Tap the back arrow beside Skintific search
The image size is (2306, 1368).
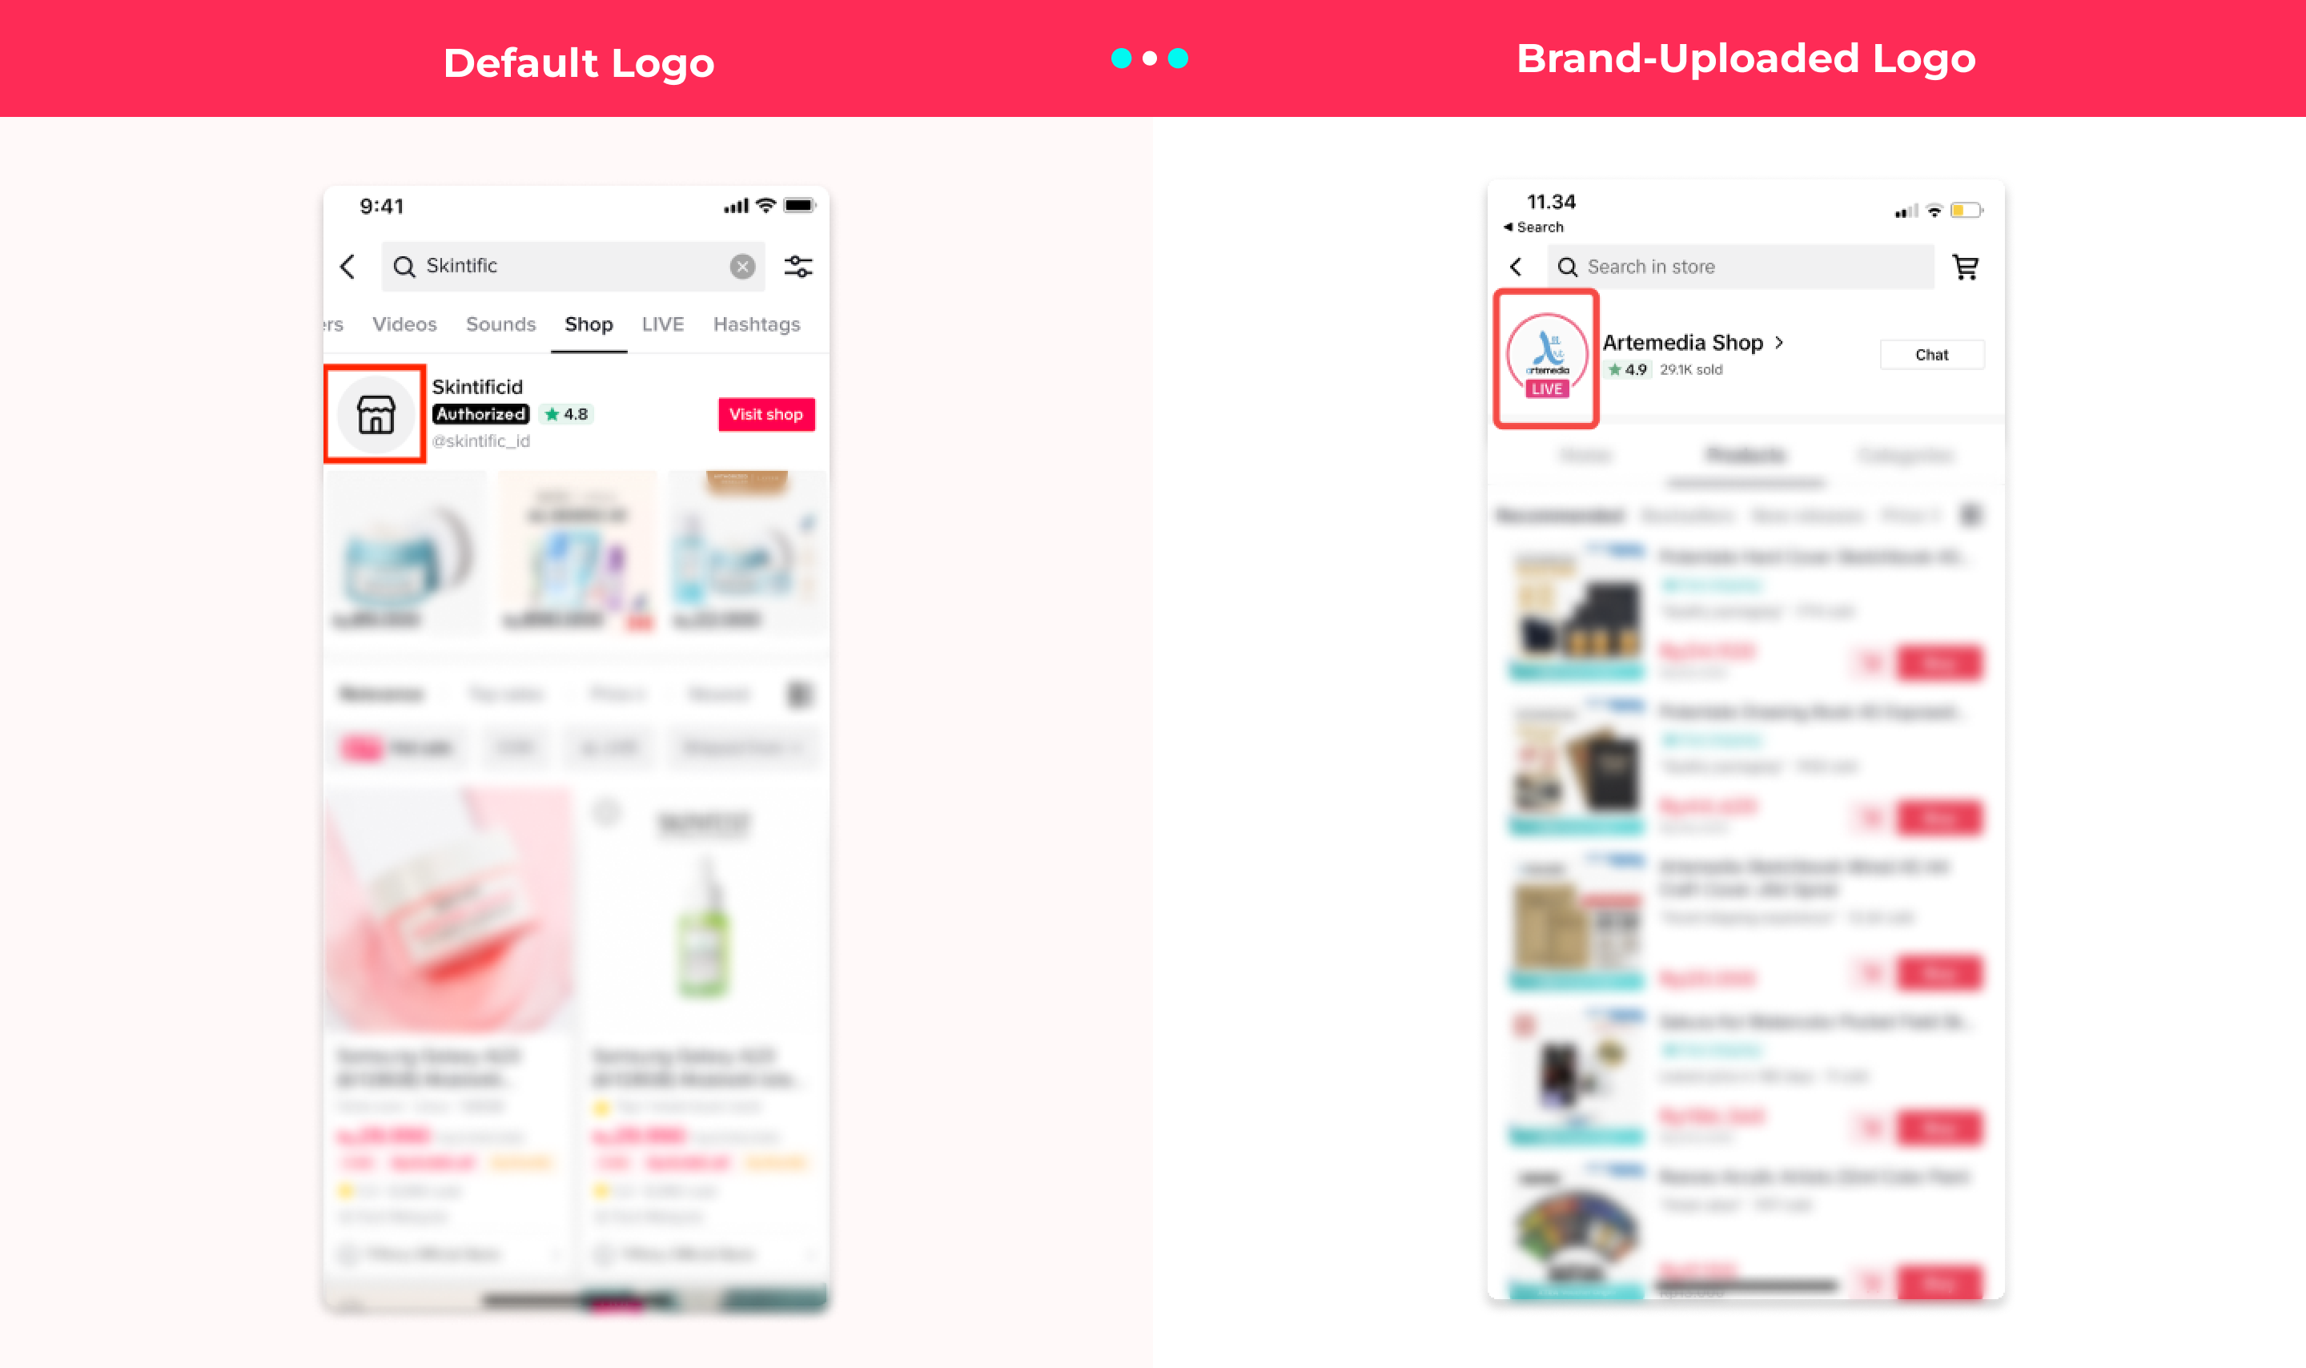(348, 268)
